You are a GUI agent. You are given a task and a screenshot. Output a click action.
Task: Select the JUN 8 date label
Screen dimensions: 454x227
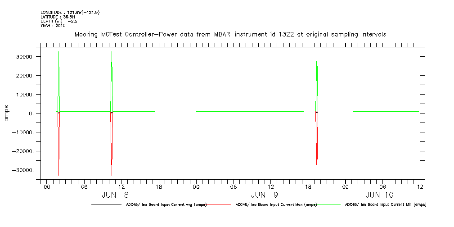115,195
